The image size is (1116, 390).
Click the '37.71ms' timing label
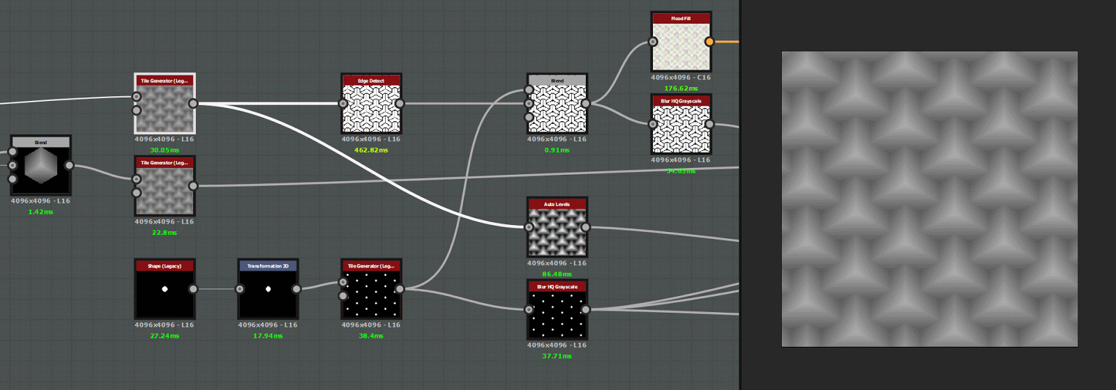point(557,356)
